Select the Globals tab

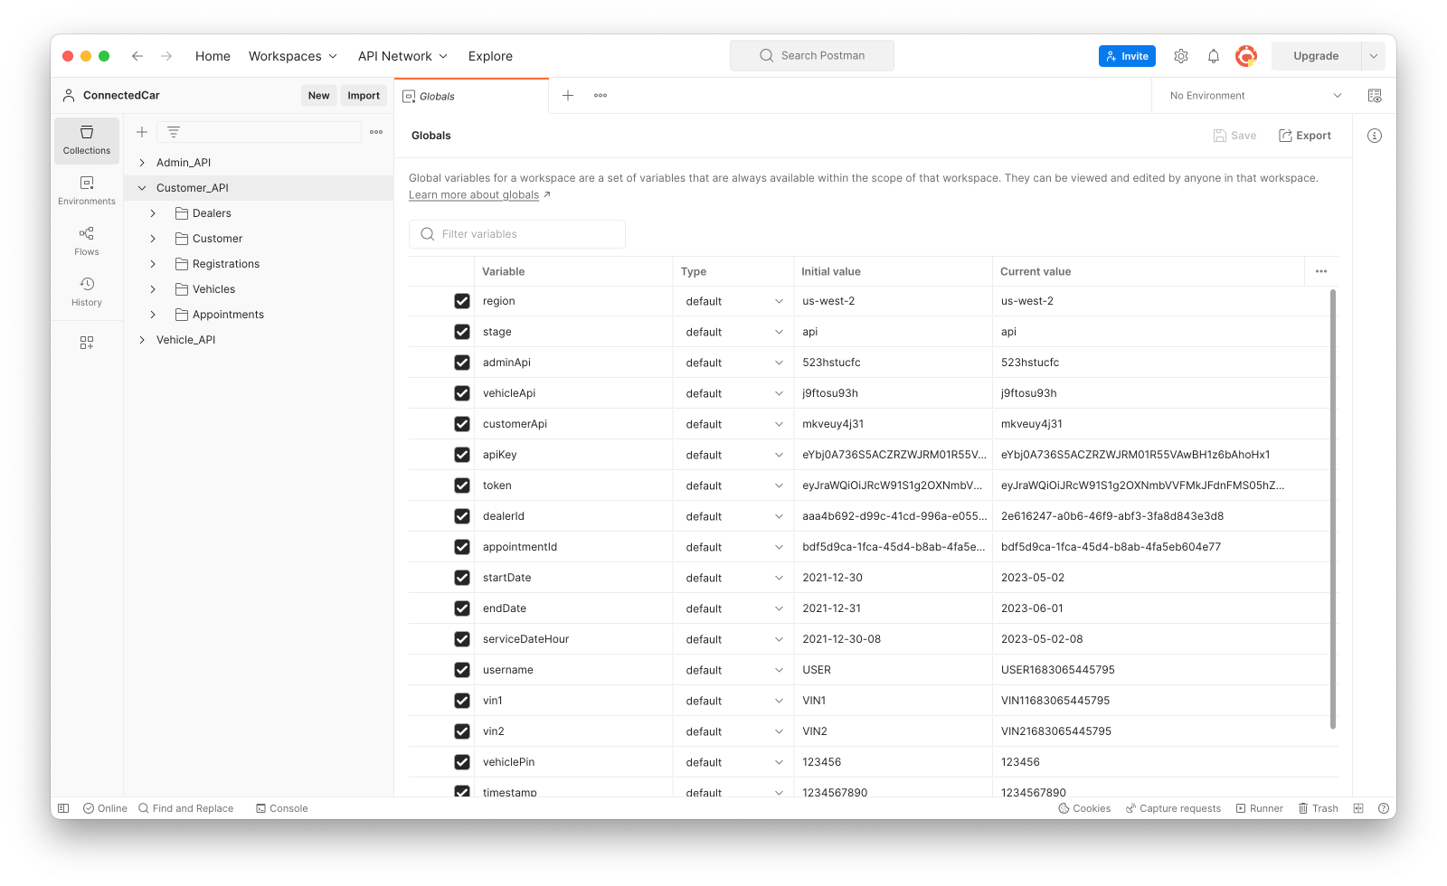(471, 96)
